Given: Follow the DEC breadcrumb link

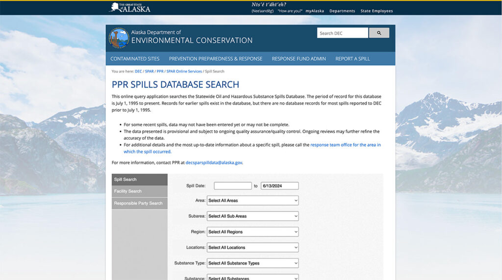Looking at the screenshot, I should [138, 71].
